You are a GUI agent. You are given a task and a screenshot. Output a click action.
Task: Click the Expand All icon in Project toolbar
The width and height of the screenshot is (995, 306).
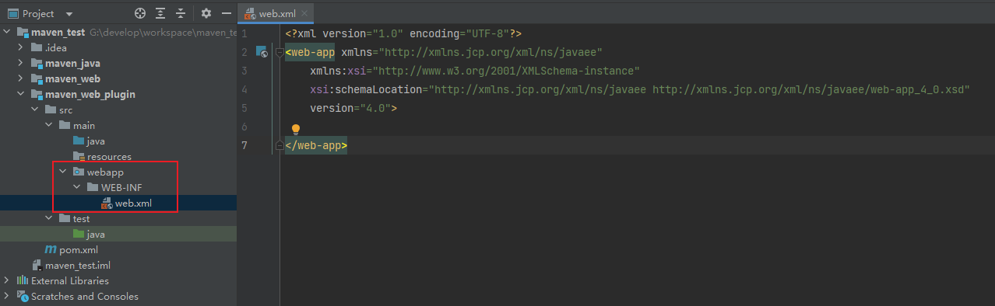tap(160, 13)
